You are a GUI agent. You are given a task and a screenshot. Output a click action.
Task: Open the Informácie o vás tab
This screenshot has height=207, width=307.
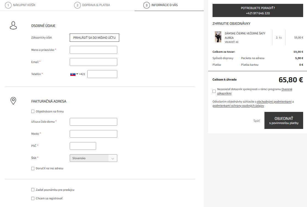(164, 5)
